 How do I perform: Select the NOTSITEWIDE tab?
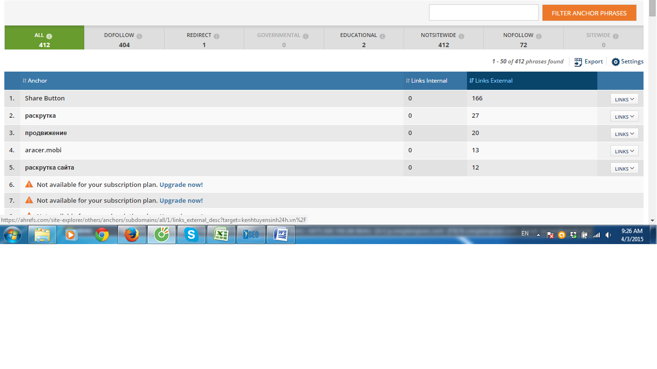(443, 40)
